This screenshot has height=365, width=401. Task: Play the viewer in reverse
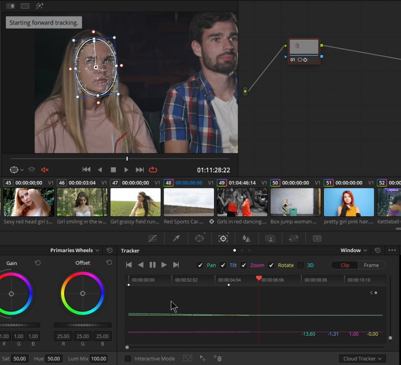click(x=100, y=170)
